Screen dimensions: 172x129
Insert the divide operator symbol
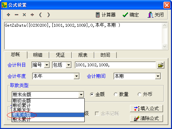click(x=32, y=15)
